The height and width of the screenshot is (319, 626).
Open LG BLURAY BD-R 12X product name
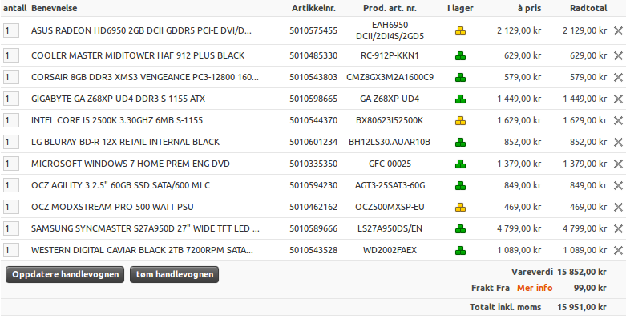[x=125, y=142]
